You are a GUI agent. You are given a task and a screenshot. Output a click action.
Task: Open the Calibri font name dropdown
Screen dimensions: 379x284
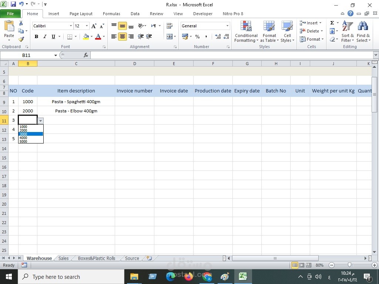71,26
